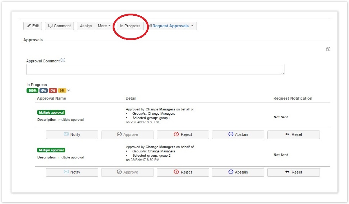Click the Approval Comment info icon
Screen dimensions: 349x204
(63, 60)
